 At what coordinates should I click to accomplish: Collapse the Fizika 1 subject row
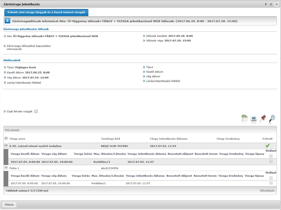click(x=6, y=168)
